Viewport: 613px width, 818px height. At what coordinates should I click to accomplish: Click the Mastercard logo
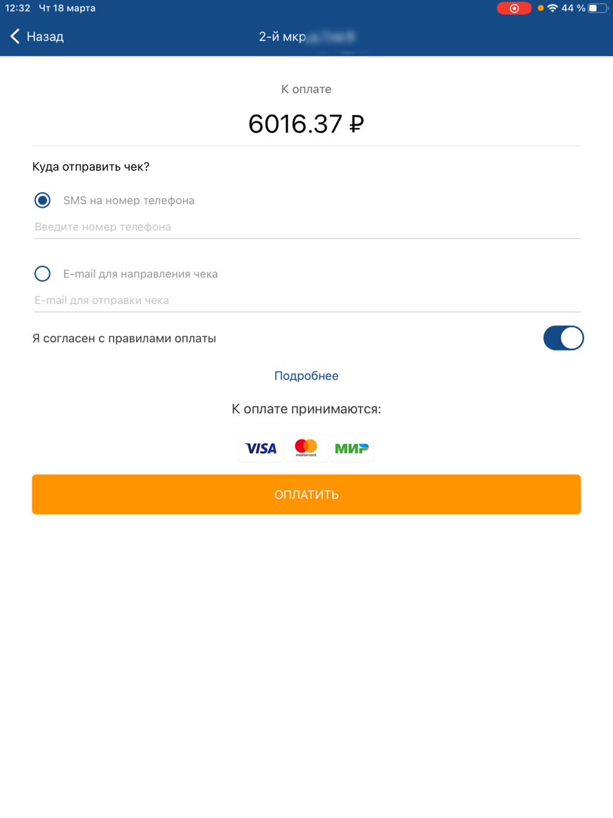point(306,448)
